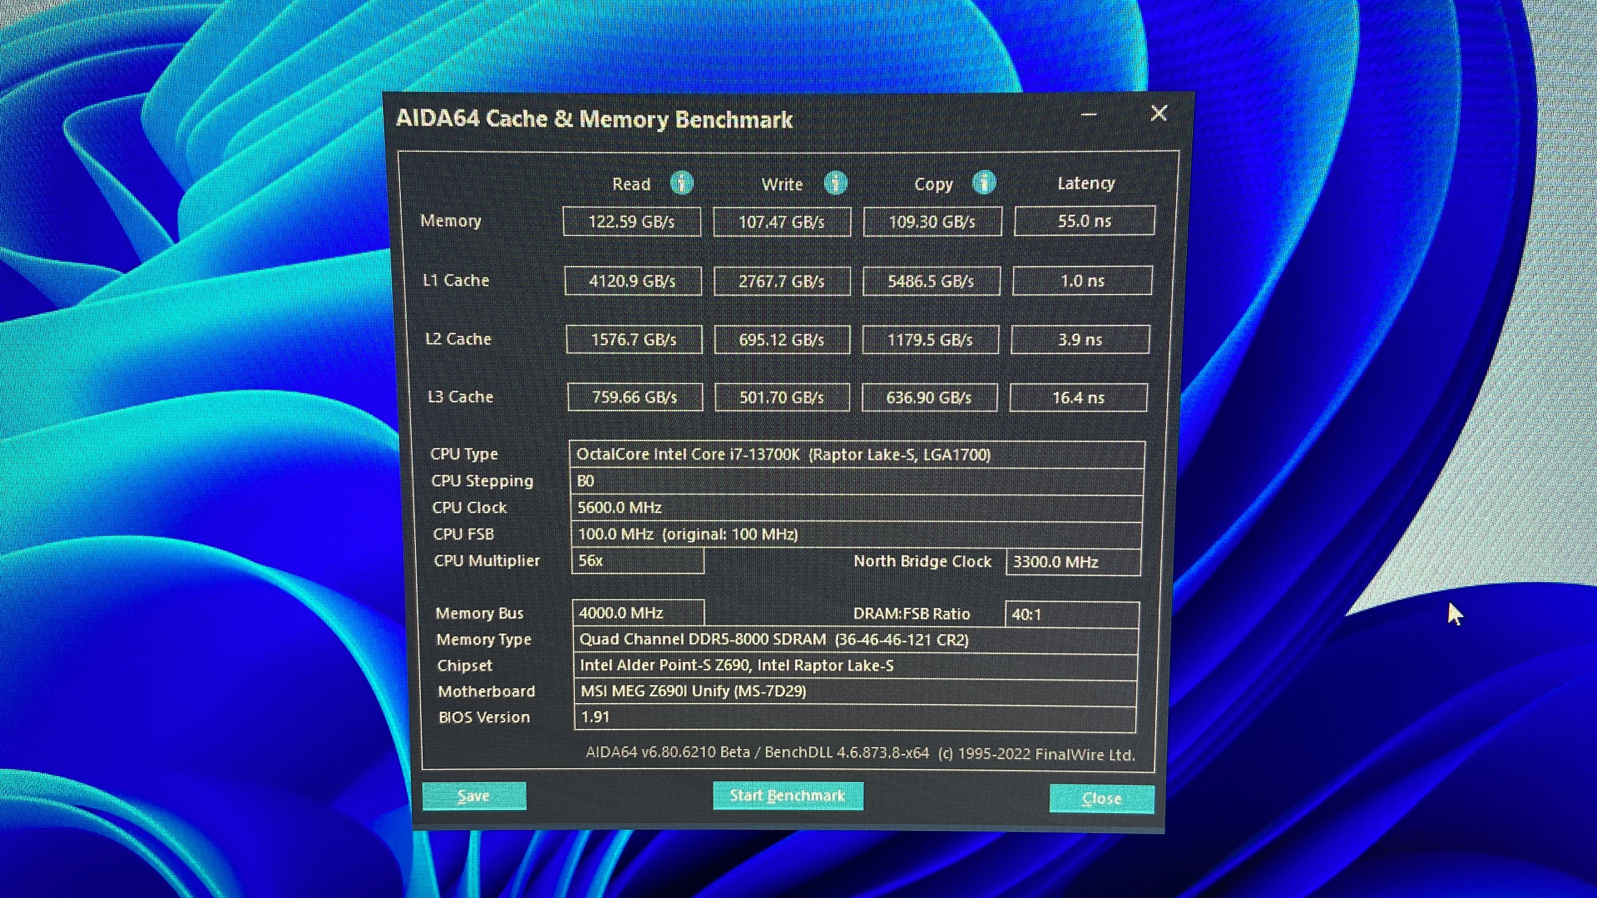Click L2 Cache Latency value 3.9 ns
This screenshot has width=1597, height=898.
point(1080,340)
